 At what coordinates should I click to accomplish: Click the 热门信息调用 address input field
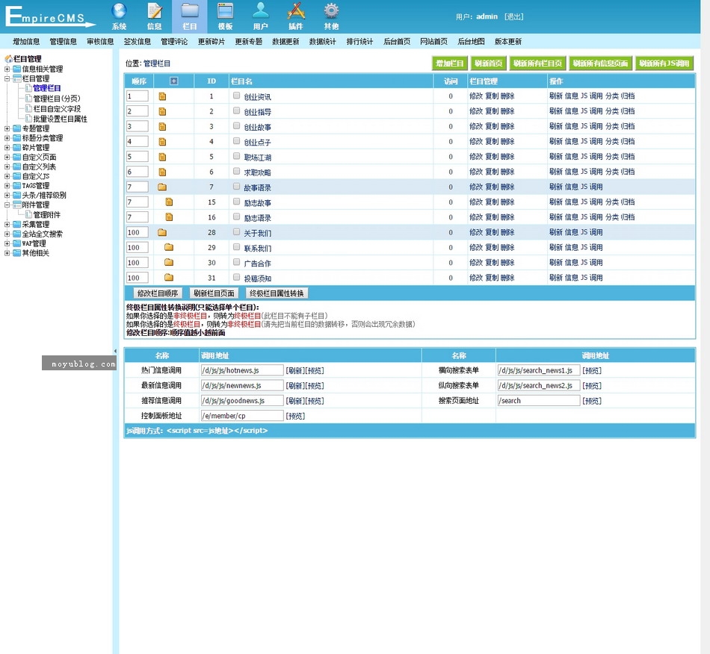click(241, 370)
